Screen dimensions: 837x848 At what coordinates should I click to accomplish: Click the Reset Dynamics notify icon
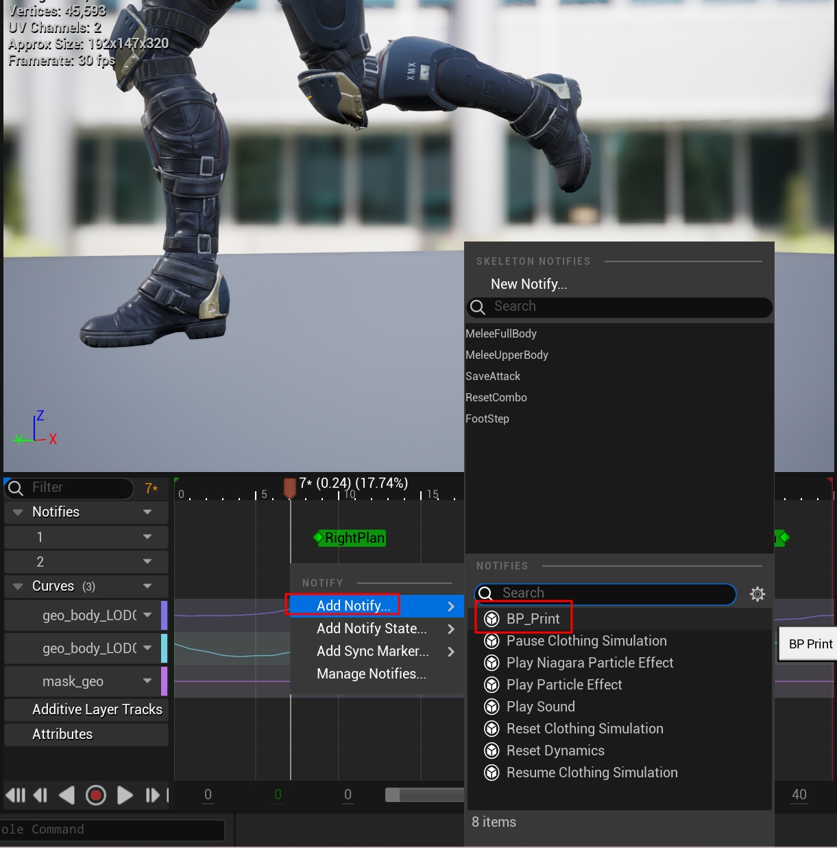pyautogui.click(x=492, y=751)
